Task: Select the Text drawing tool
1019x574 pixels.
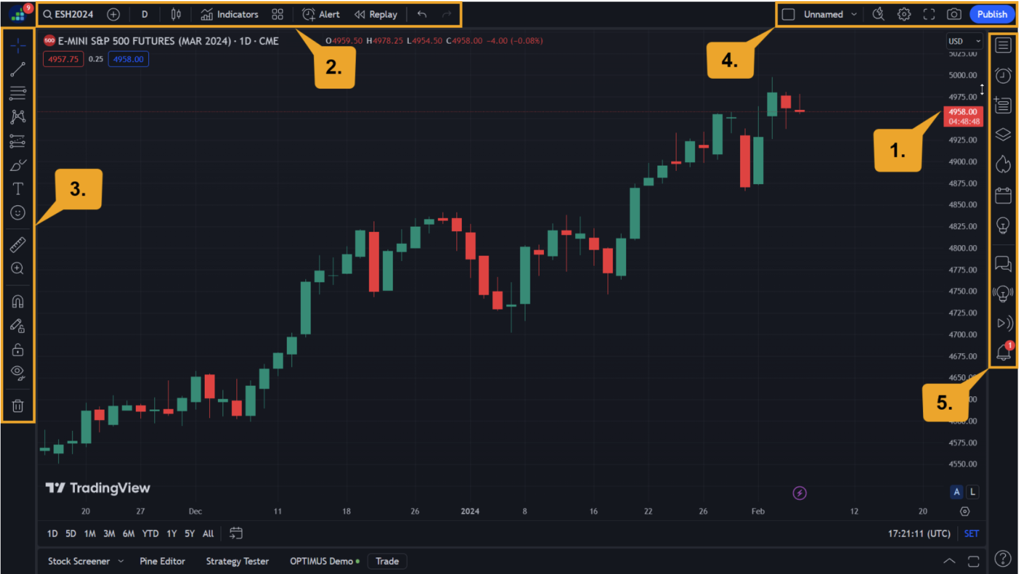Action: coord(17,188)
